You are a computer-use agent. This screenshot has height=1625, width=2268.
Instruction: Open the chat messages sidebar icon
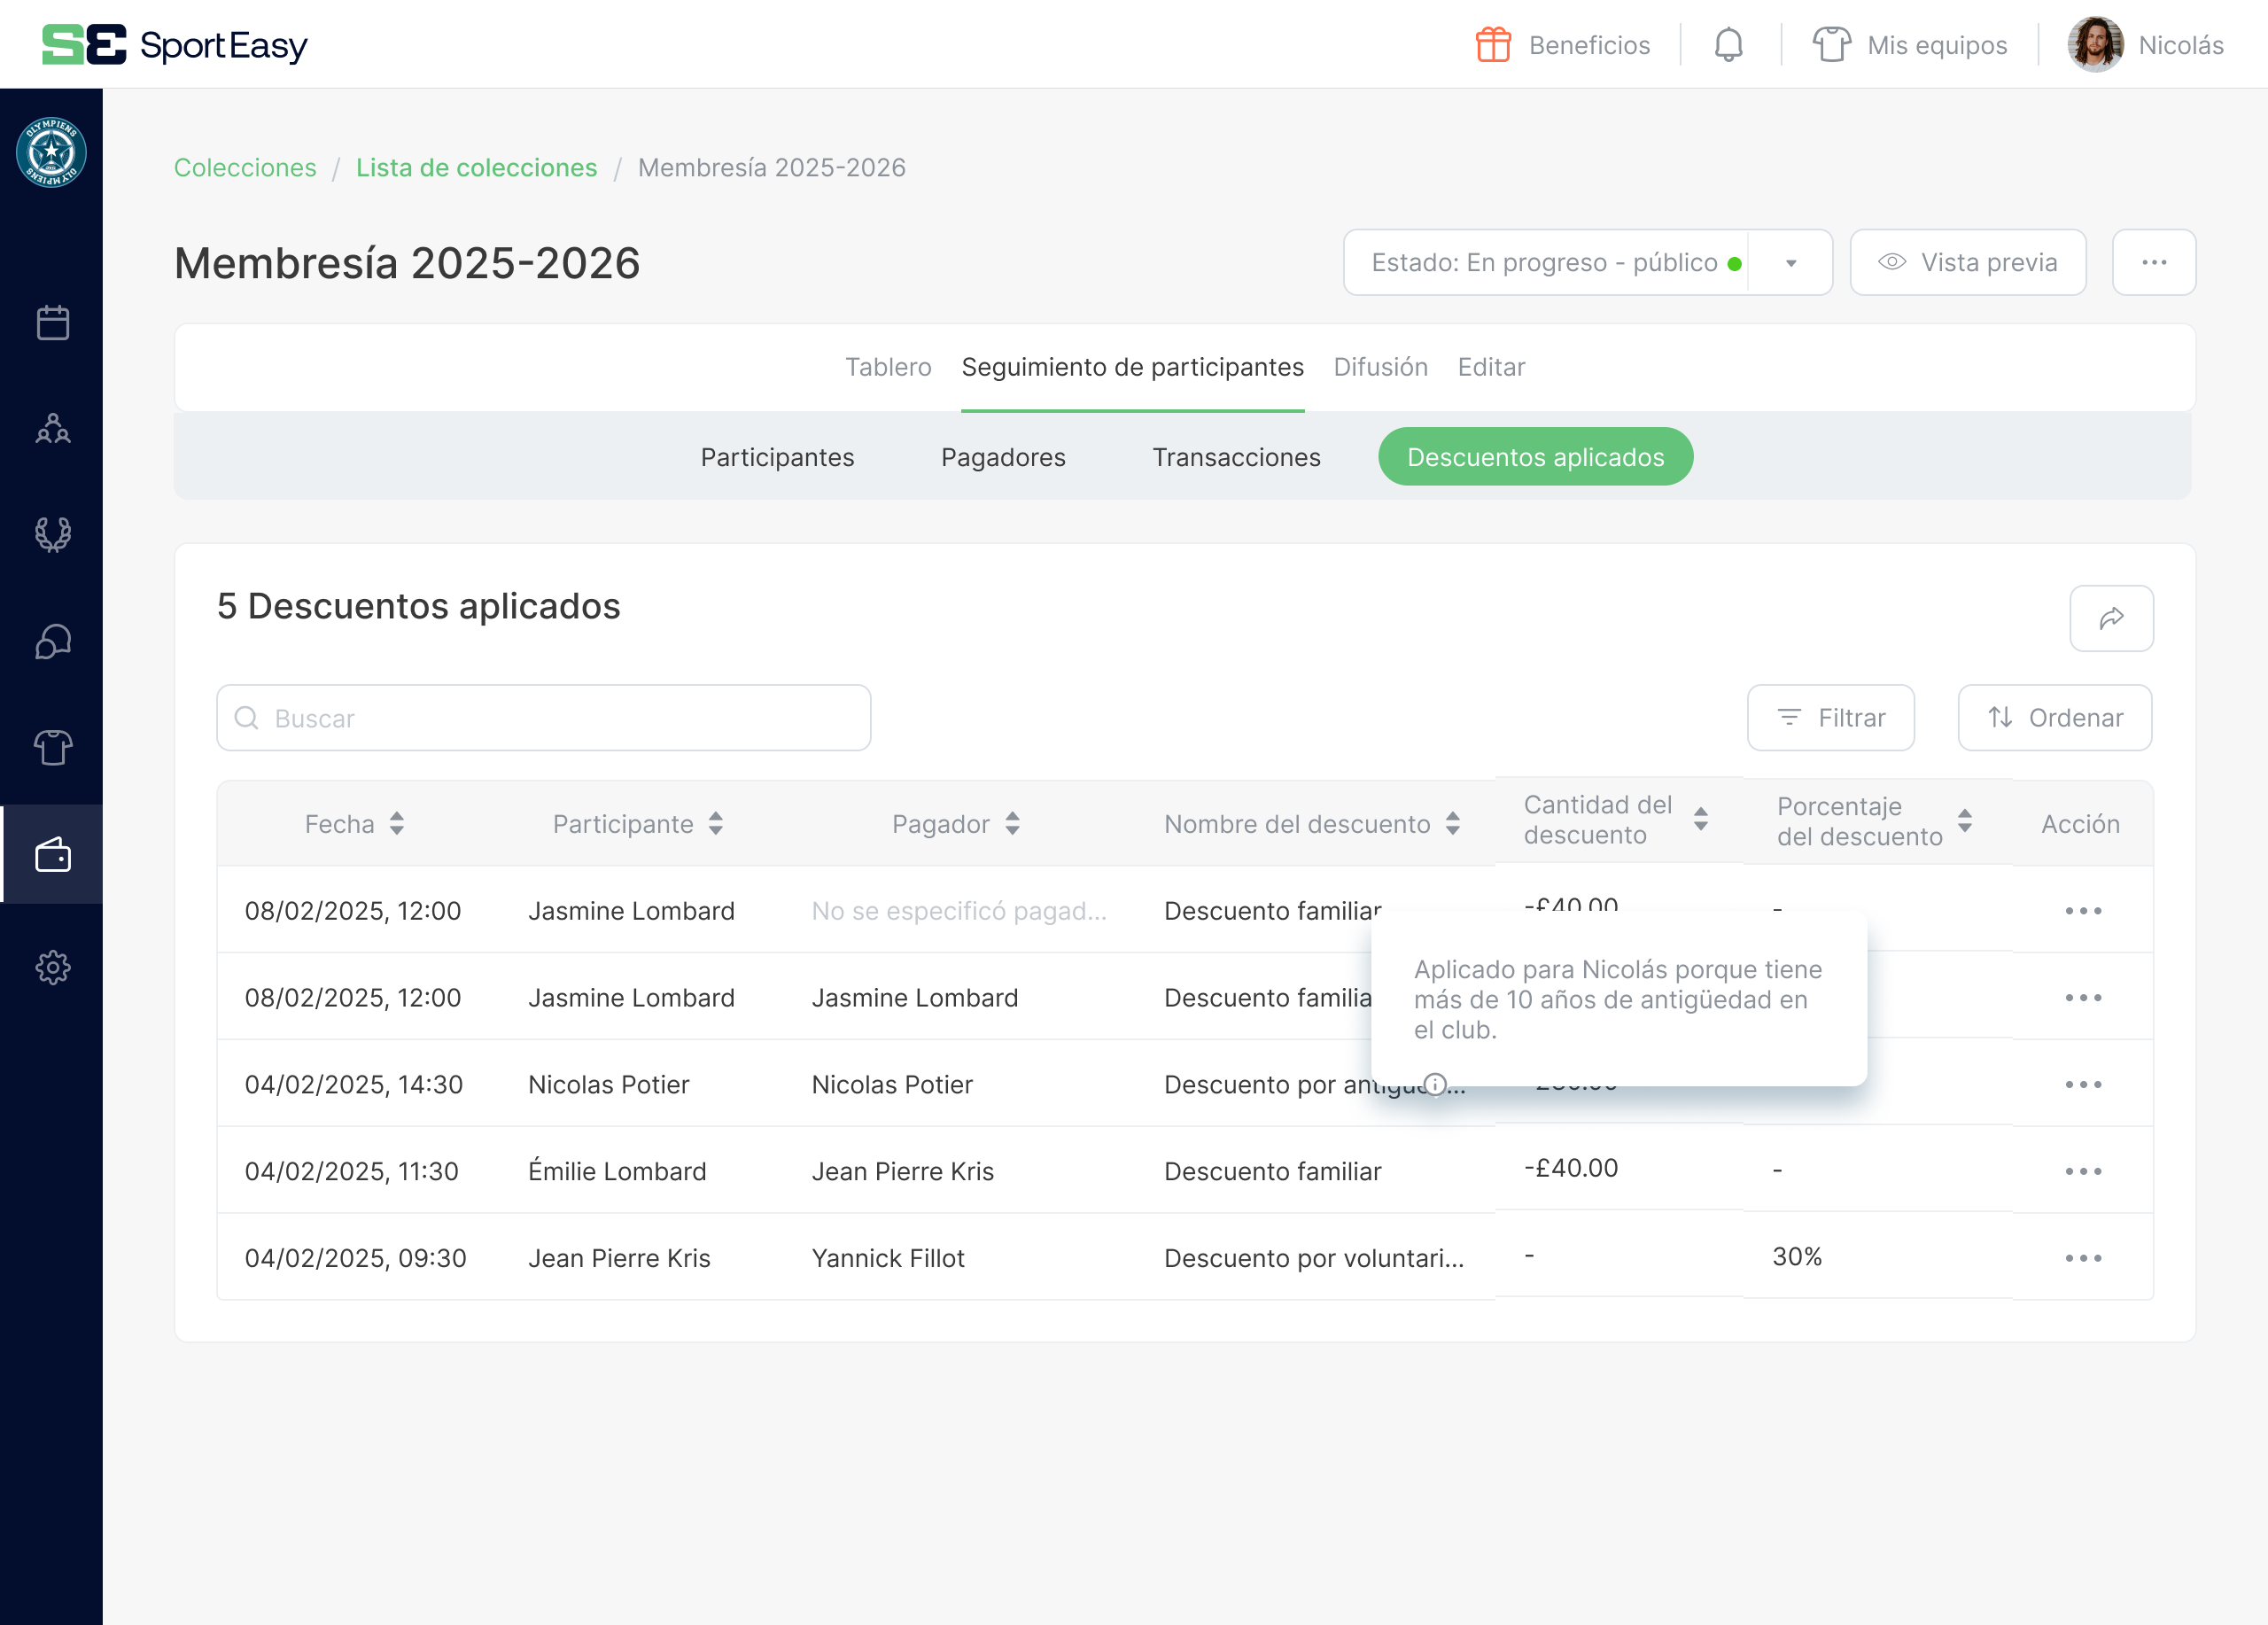[52, 642]
